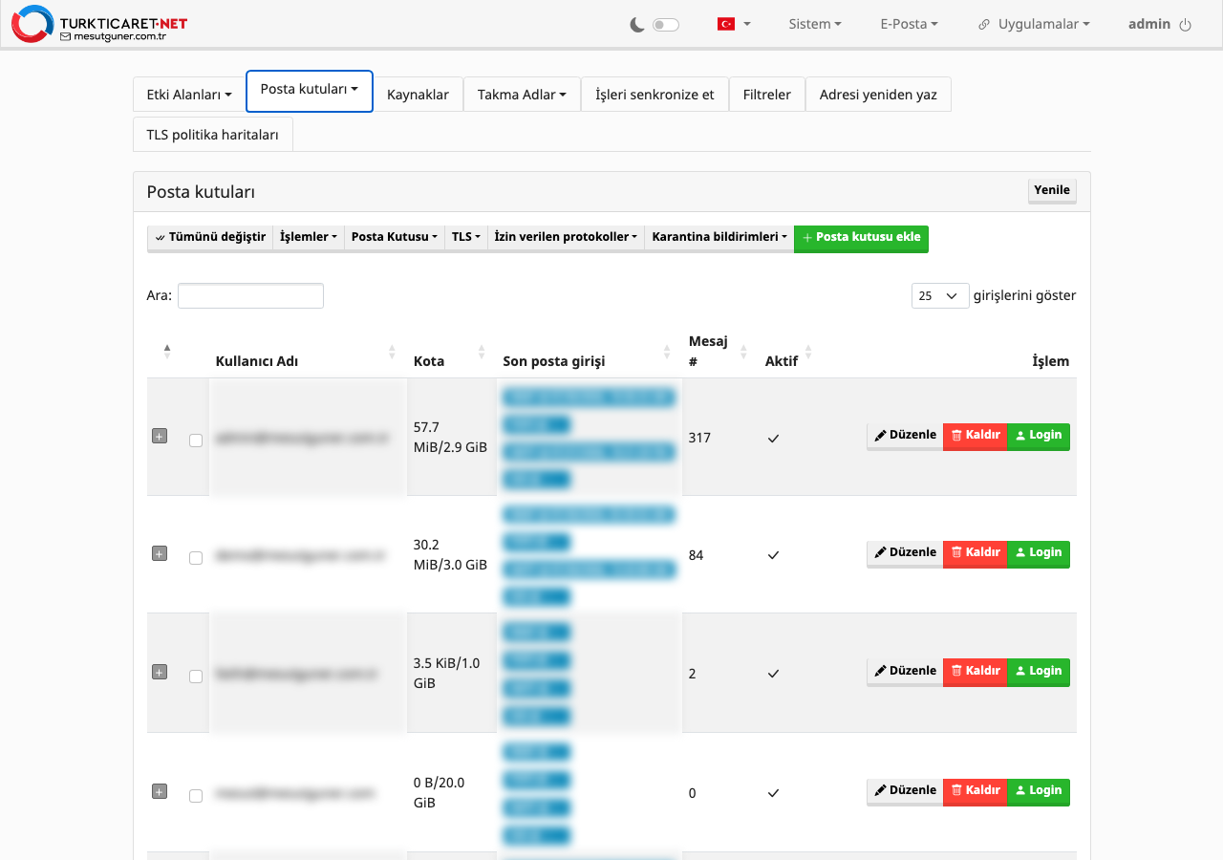
Task: Expand first mailbox row with plus icon
Action: tap(160, 436)
